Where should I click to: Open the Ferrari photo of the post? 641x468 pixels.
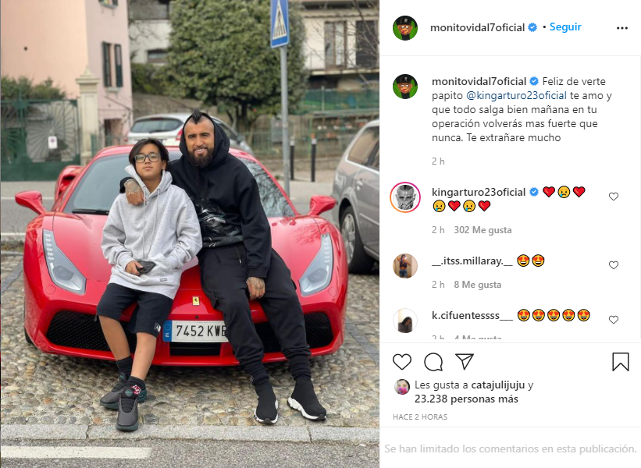tap(190, 234)
